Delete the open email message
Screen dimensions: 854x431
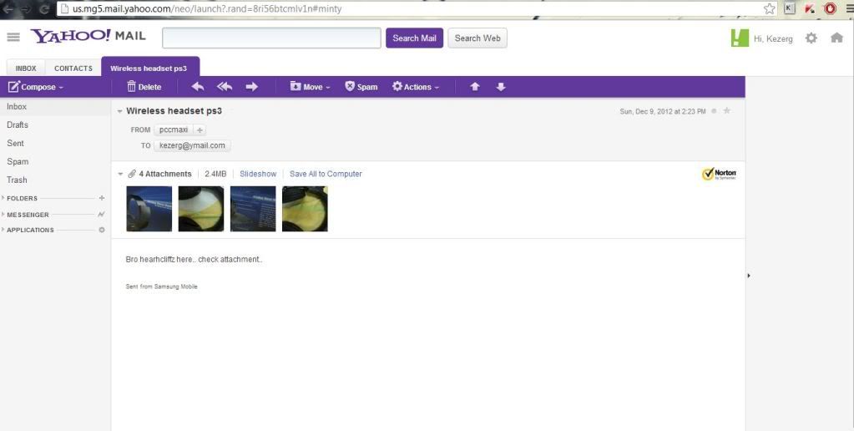click(x=144, y=87)
